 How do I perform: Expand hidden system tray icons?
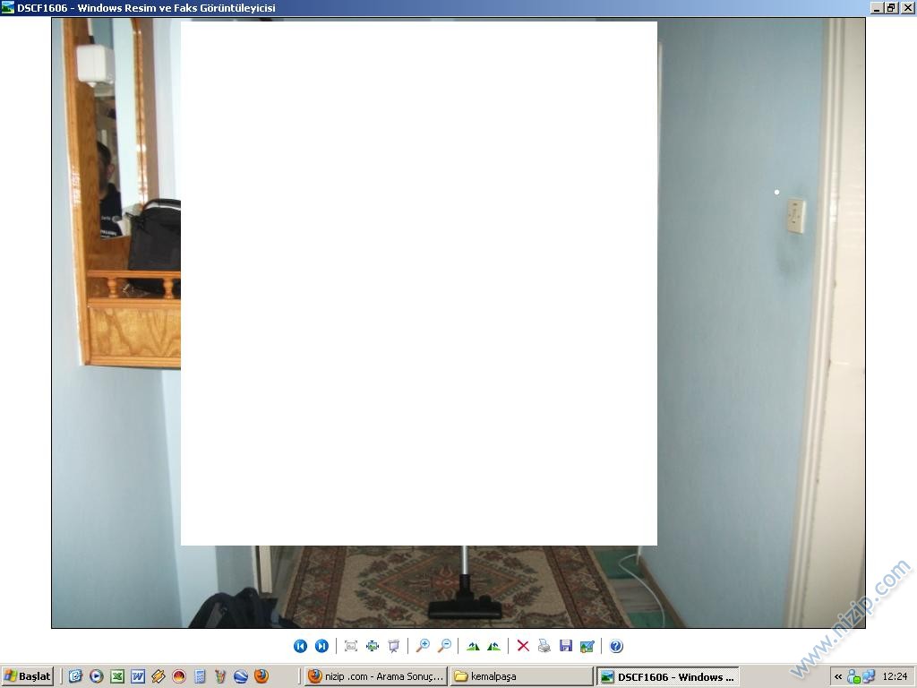coord(838,677)
